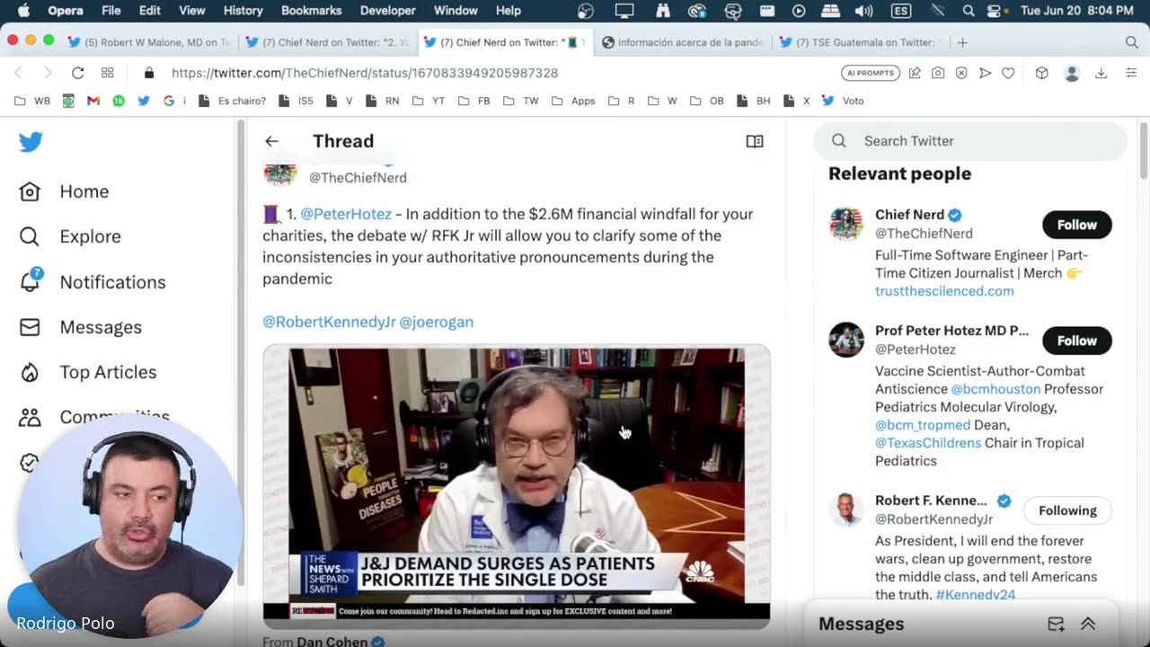The width and height of the screenshot is (1150, 647).
Task: Open the #Kennedy24 hashtag
Action: [x=975, y=595]
